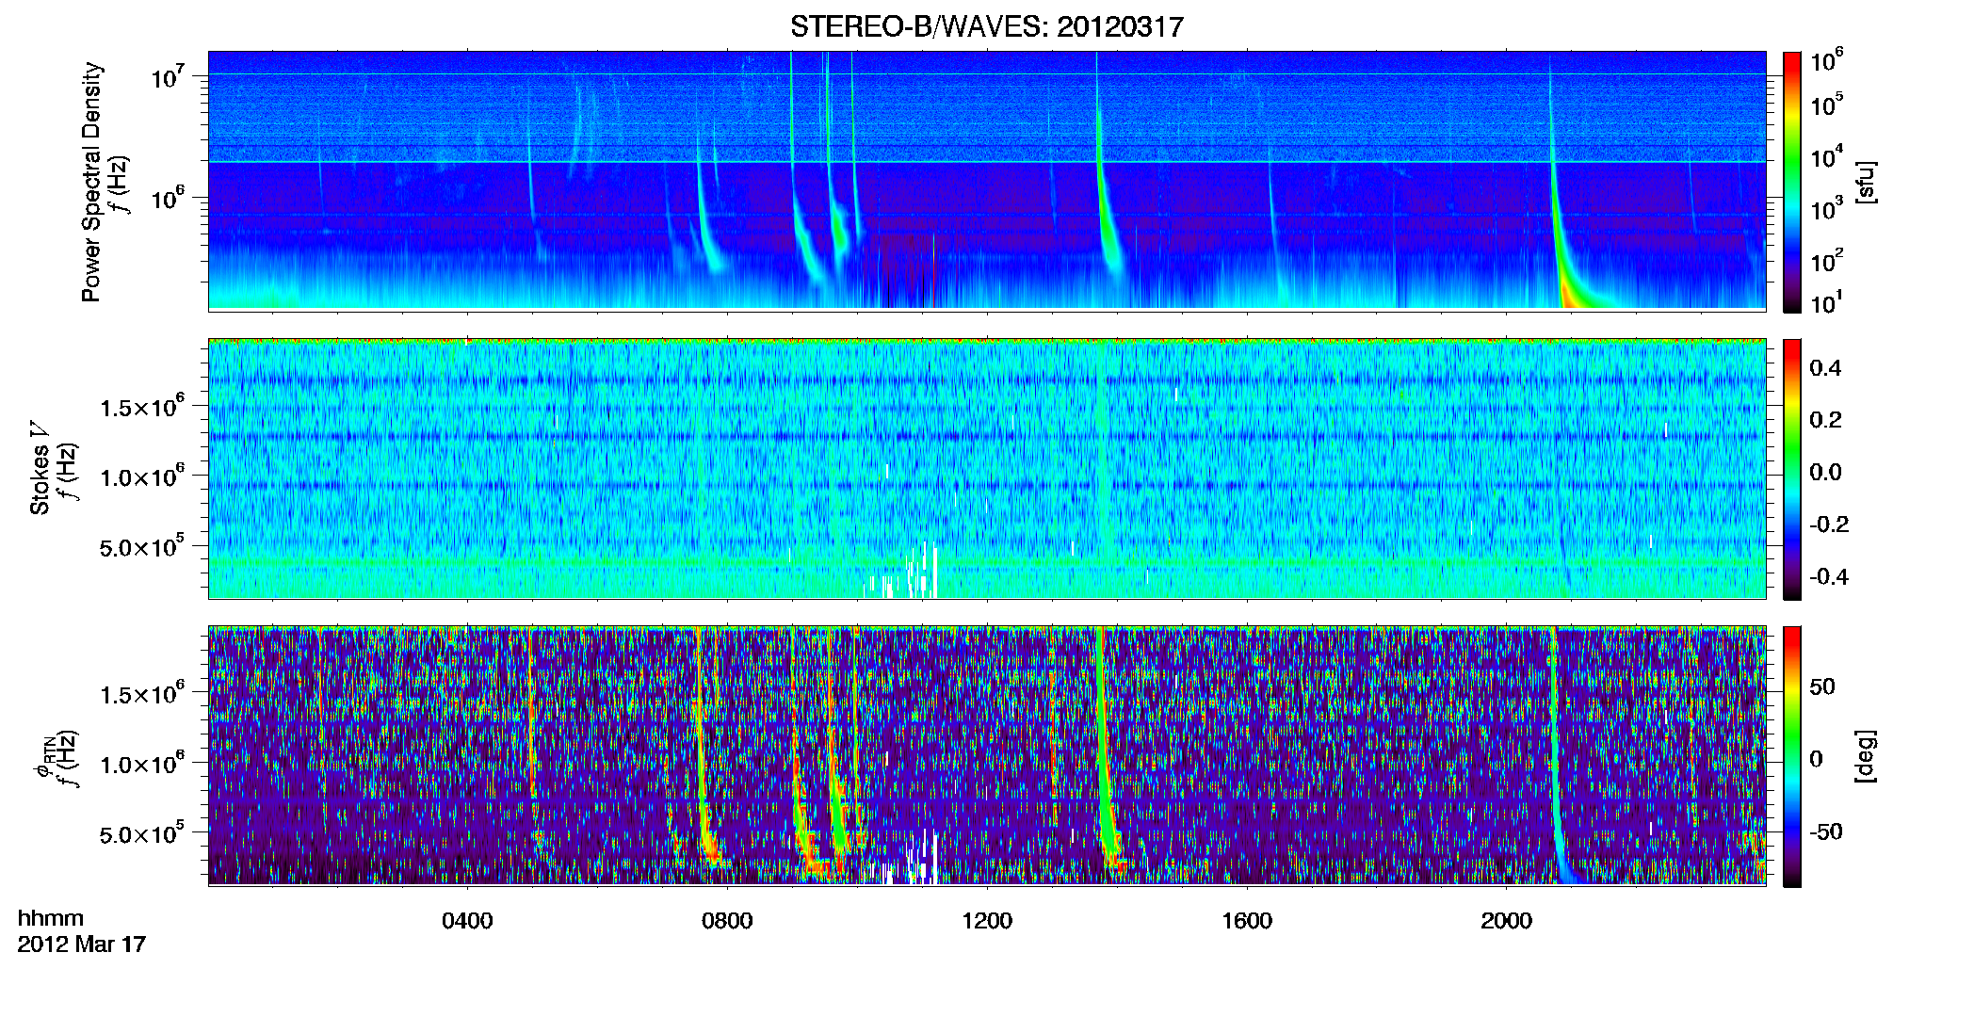Click the 2000 time tick label
This screenshot has width=1974, height=1017.
tap(1506, 920)
